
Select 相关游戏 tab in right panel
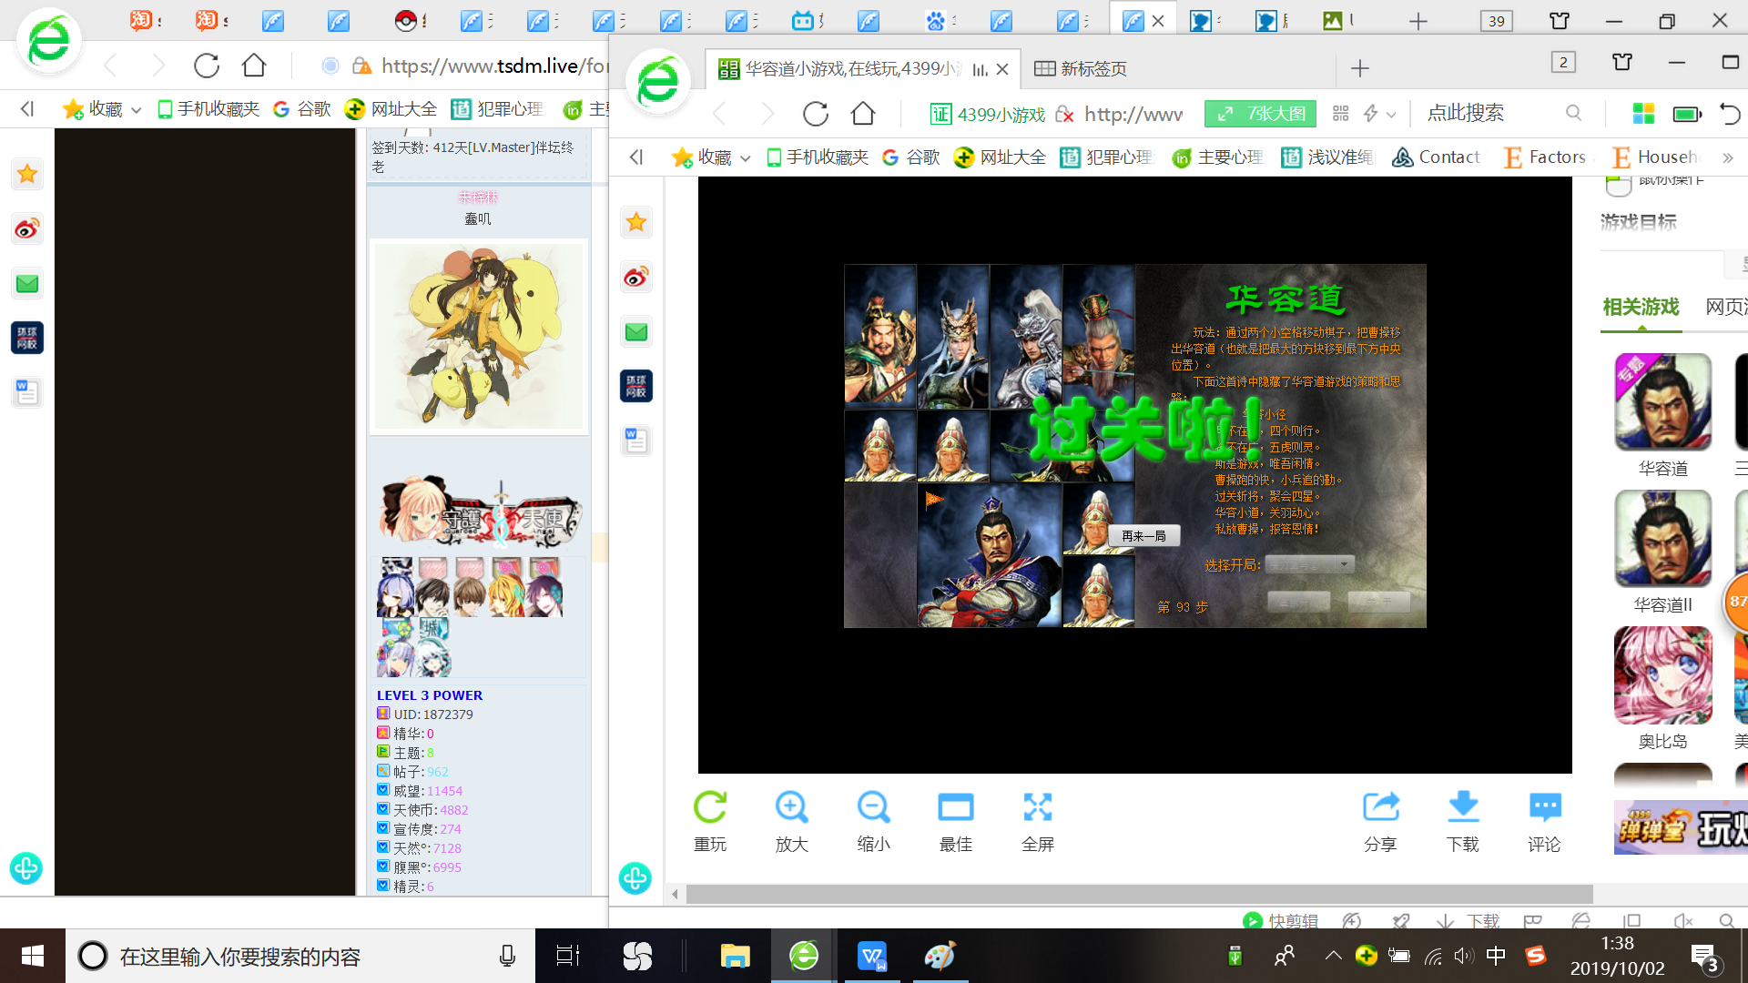(x=1641, y=307)
